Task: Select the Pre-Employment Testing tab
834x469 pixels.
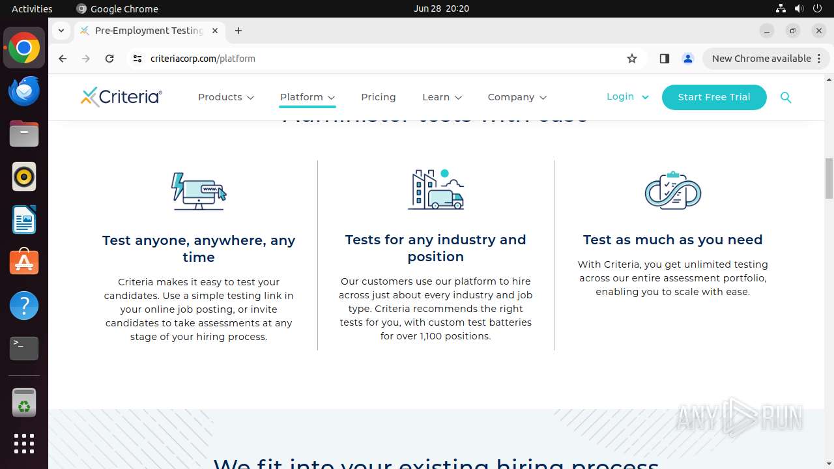Action: click(150, 31)
